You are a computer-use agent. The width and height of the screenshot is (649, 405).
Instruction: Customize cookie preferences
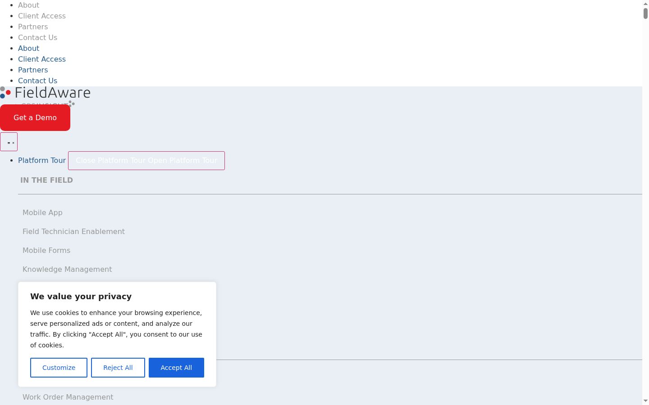[59, 368]
